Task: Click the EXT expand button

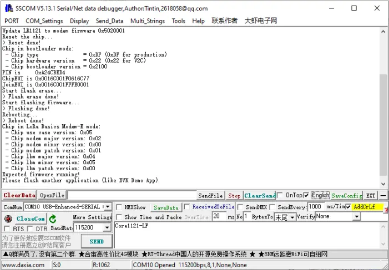Action: 371,195
